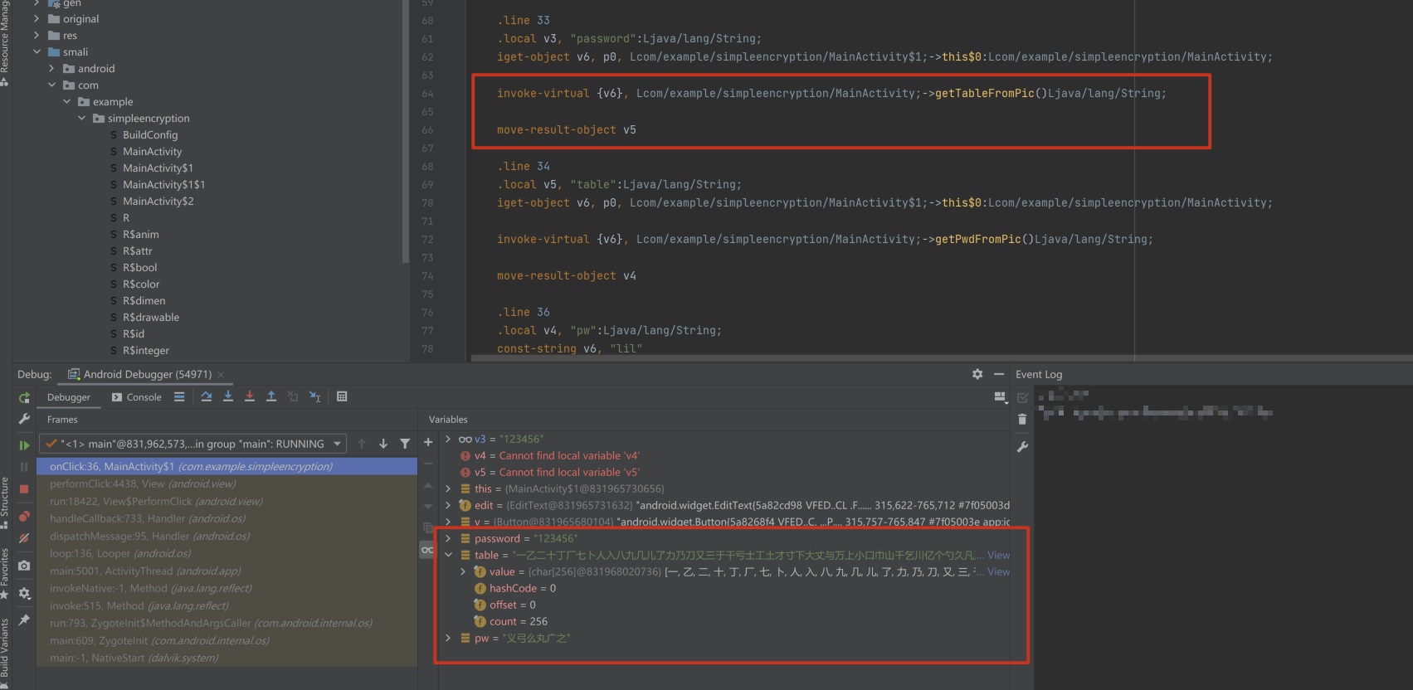This screenshot has width=1413, height=690.
Task: Click Mark all as read icon in Event Log
Action: click(1022, 397)
